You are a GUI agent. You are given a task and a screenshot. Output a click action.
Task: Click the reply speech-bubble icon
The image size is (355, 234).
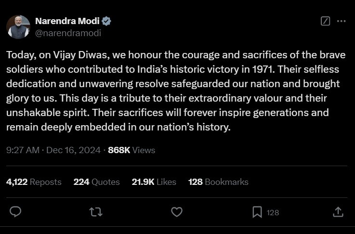(x=15, y=212)
